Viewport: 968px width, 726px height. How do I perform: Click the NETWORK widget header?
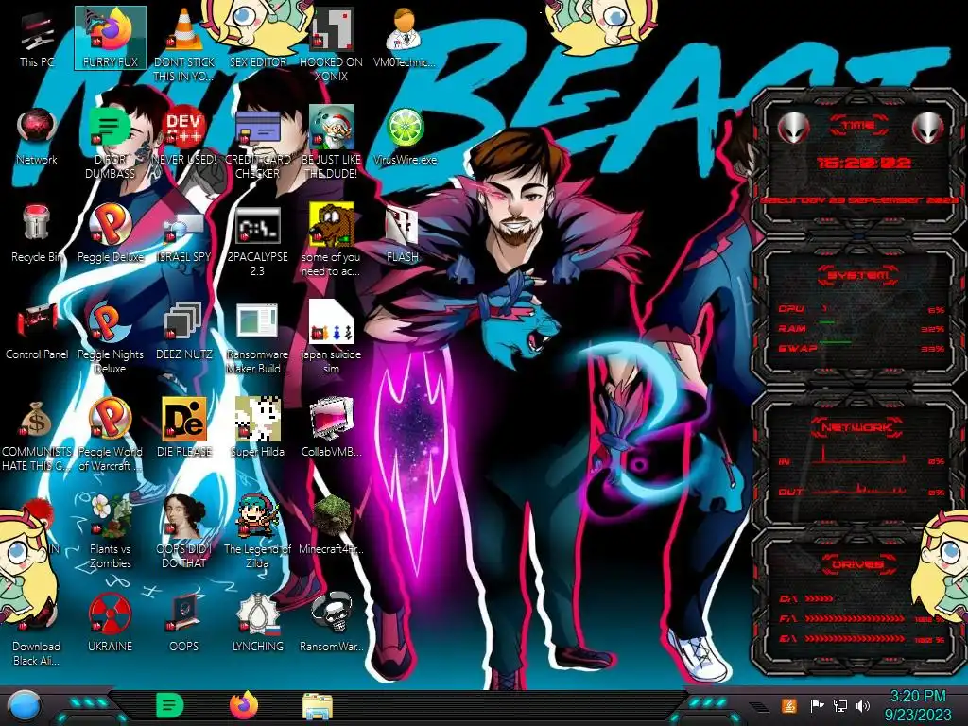pos(858,427)
